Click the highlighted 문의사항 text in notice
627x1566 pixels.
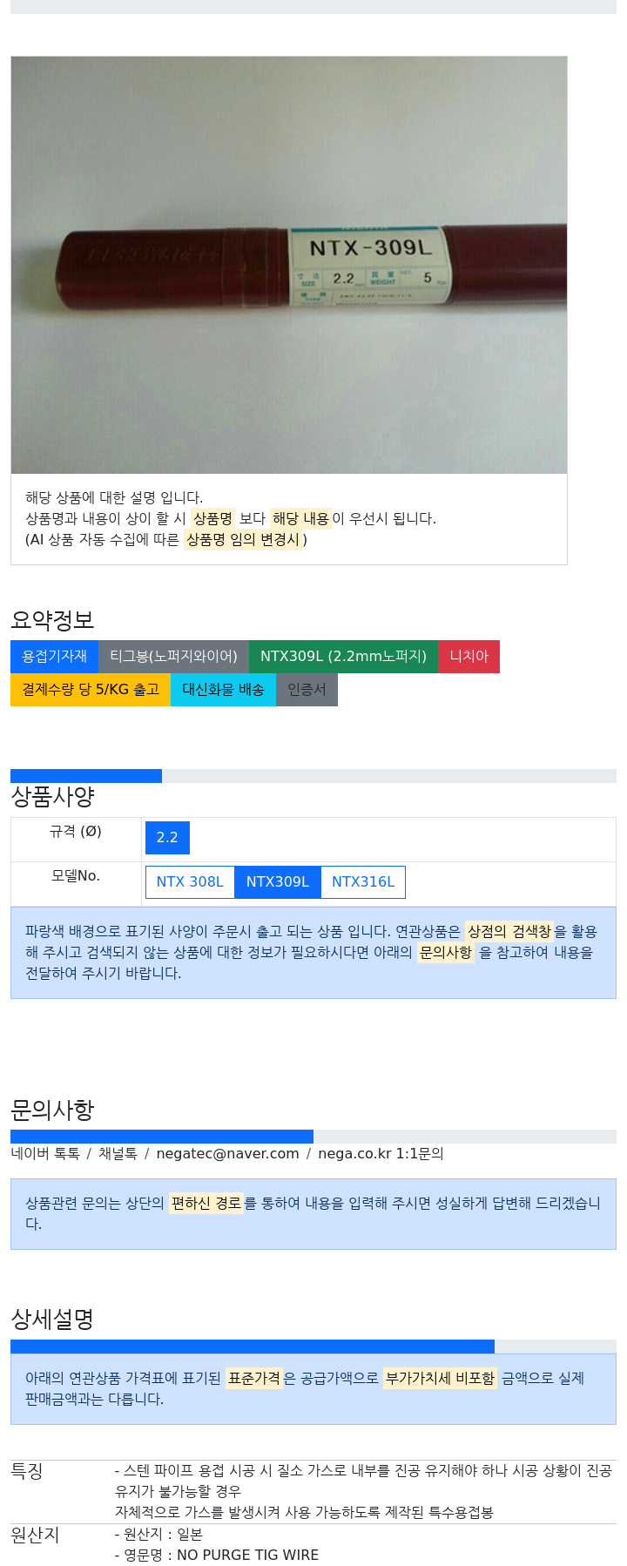pos(445,952)
